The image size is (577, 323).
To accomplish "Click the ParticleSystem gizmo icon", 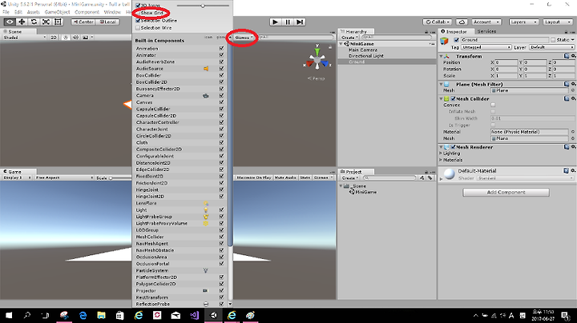I will [x=206, y=270].
